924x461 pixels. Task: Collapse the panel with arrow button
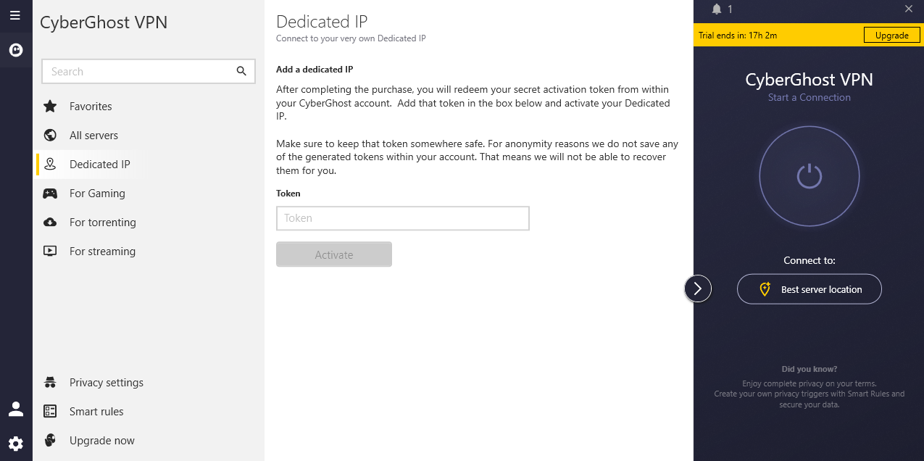pyautogui.click(x=697, y=288)
